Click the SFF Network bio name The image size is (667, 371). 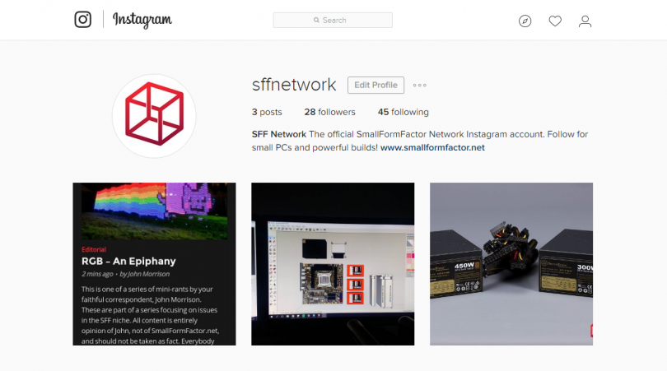click(x=279, y=134)
